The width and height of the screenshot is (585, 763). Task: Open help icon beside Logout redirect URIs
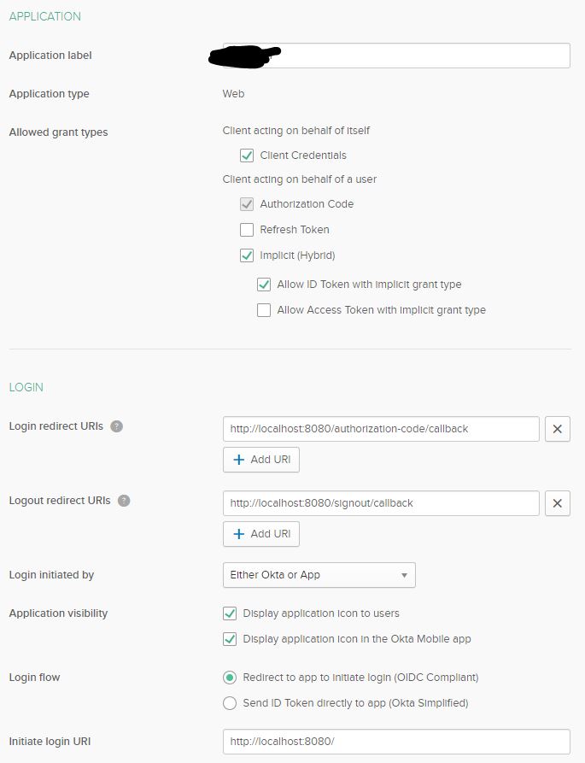point(124,501)
